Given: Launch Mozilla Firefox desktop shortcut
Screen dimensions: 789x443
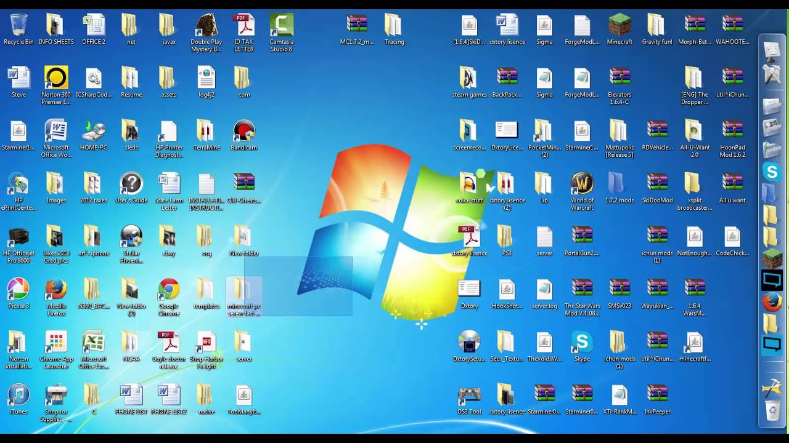Looking at the screenshot, I should coord(56,297).
